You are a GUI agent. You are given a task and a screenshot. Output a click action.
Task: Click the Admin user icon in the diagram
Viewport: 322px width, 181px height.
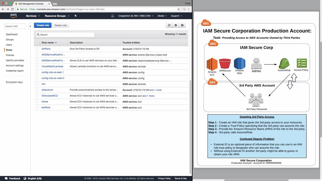(x=256, y=64)
